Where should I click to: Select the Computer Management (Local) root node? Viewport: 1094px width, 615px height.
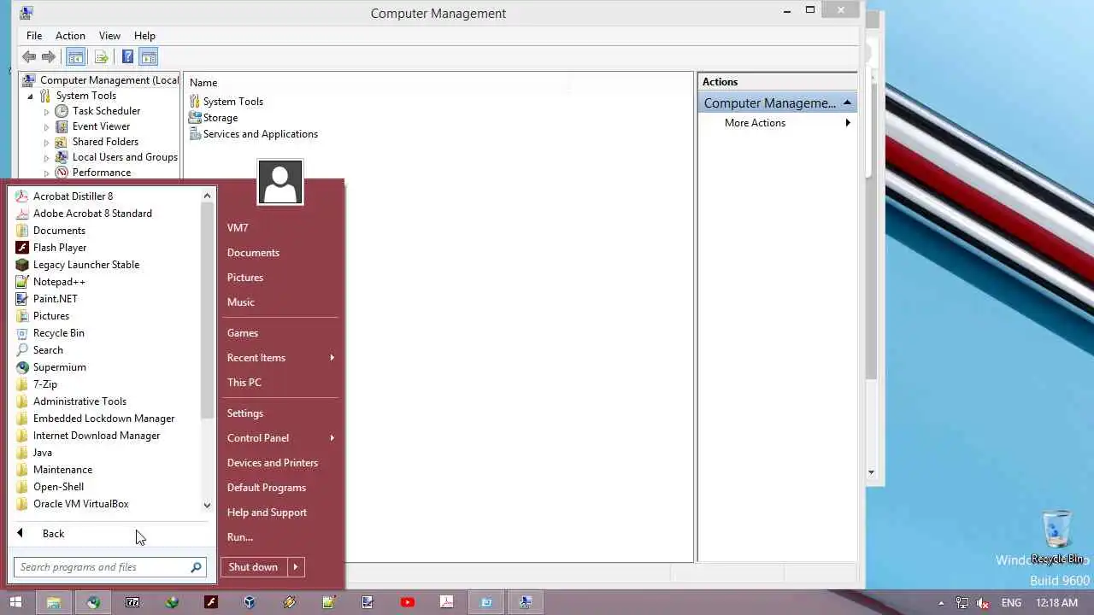(101, 80)
